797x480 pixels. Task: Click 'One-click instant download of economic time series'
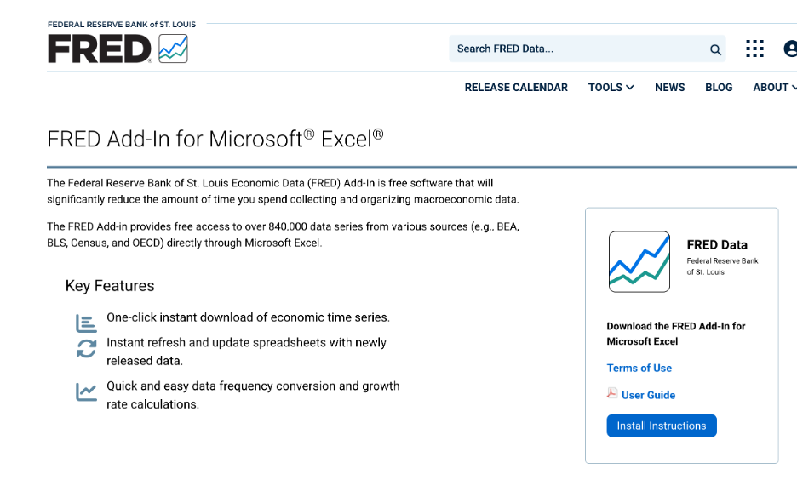248,317
